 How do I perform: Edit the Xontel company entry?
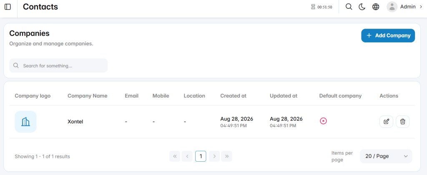click(386, 121)
